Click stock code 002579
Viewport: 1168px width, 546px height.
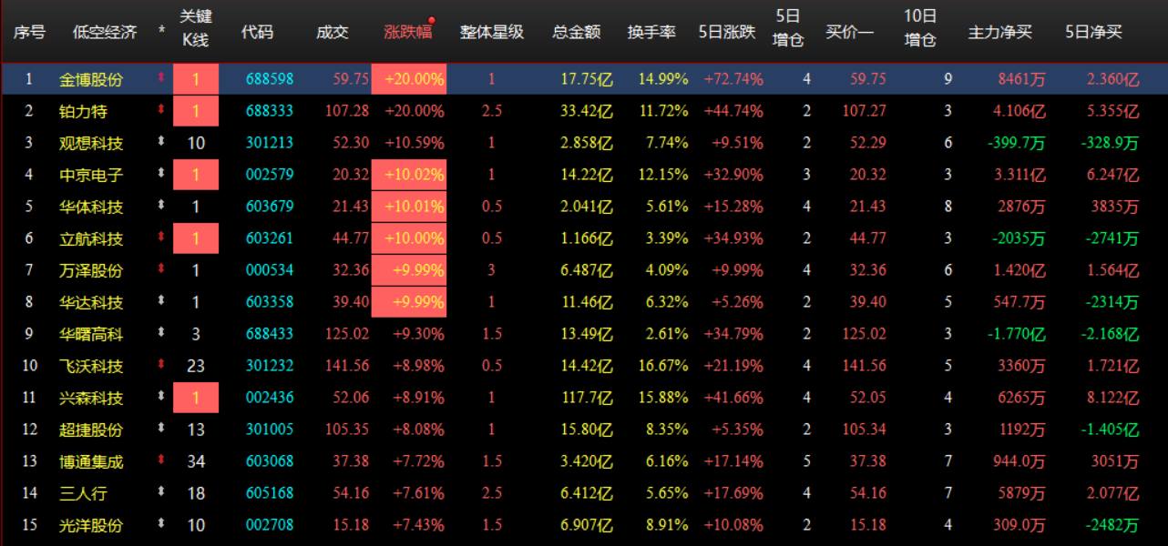pyautogui.click(x=270, y=175)
